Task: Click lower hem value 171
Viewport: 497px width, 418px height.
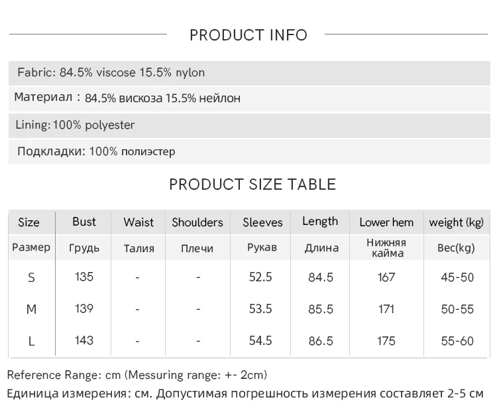Action: click(386, 309)
